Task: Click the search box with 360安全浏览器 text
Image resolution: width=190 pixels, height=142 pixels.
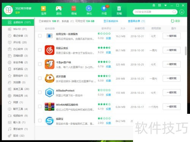Action: click(153, 12)
